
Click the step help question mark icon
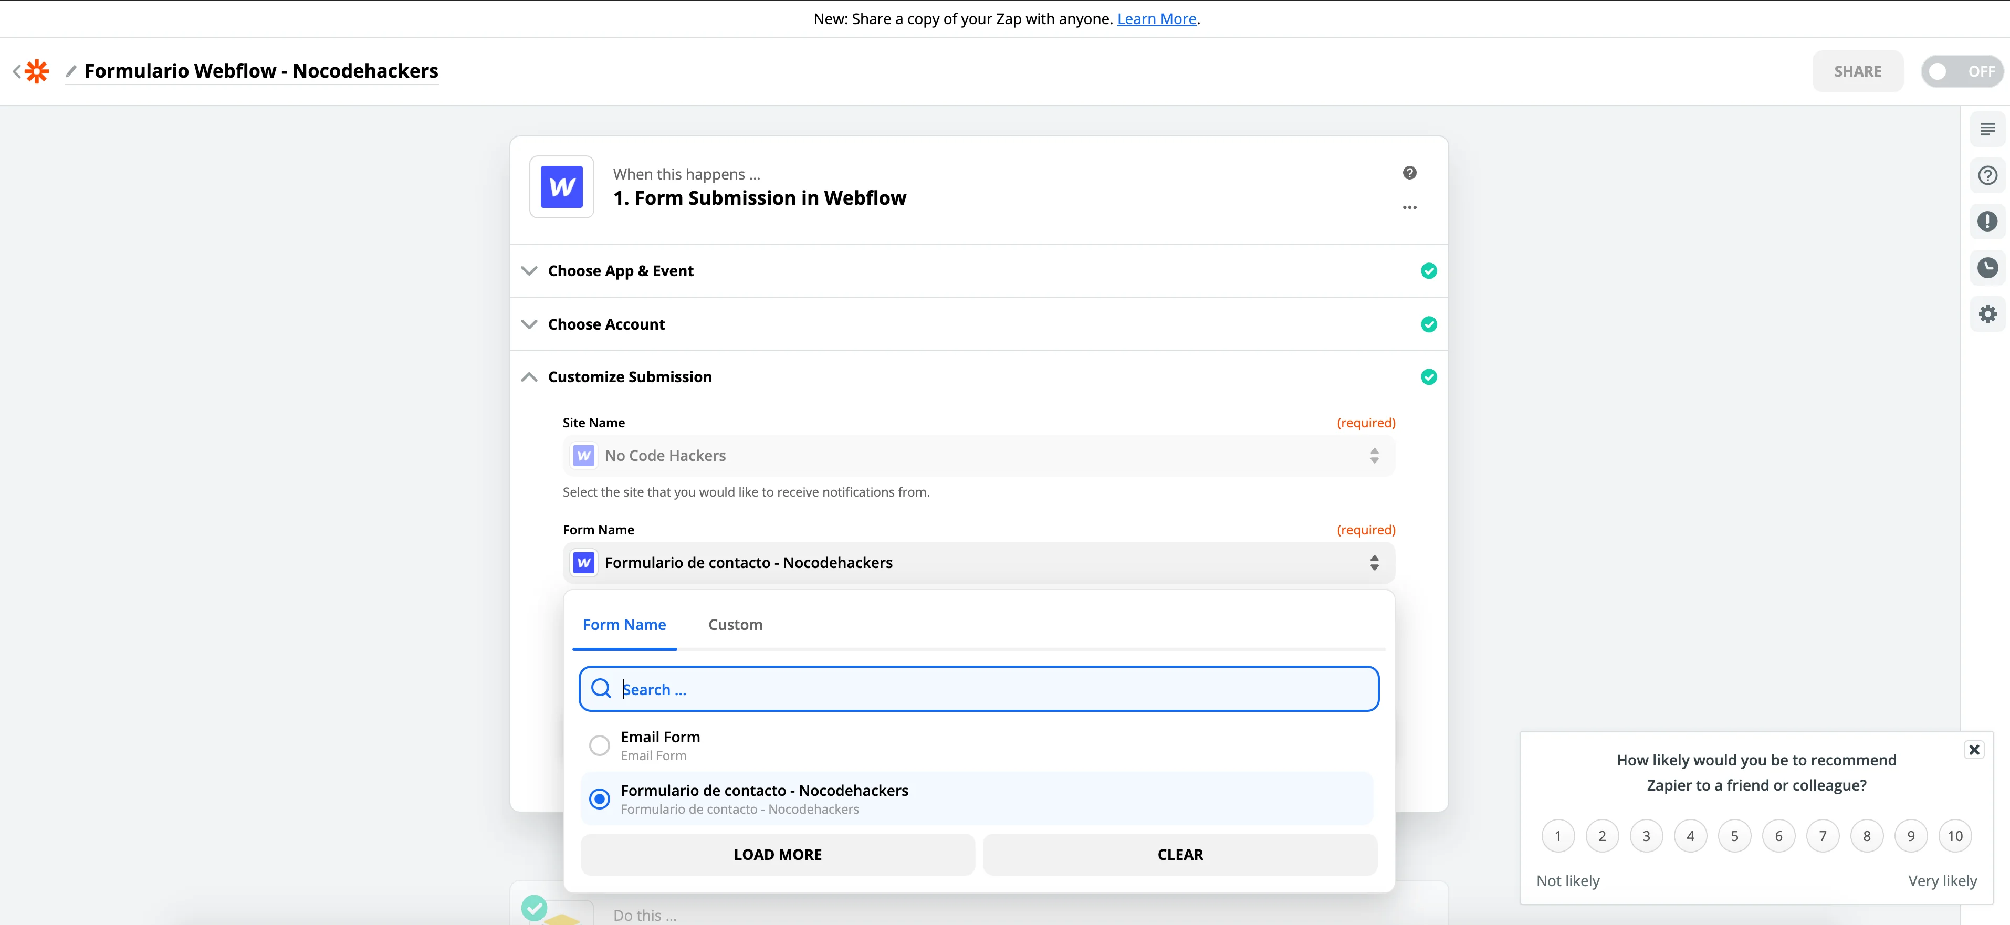coord(1409,173)
